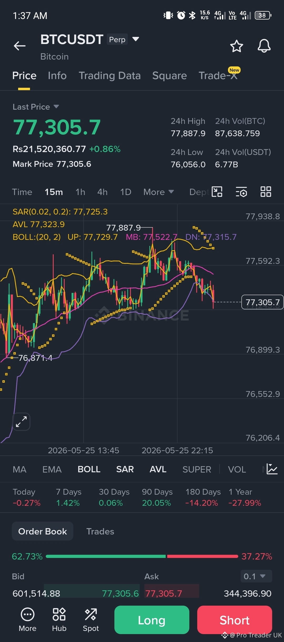Tap the battery indicator
Viewport: 284px width, 642px height.
click(x=263, y=15)
